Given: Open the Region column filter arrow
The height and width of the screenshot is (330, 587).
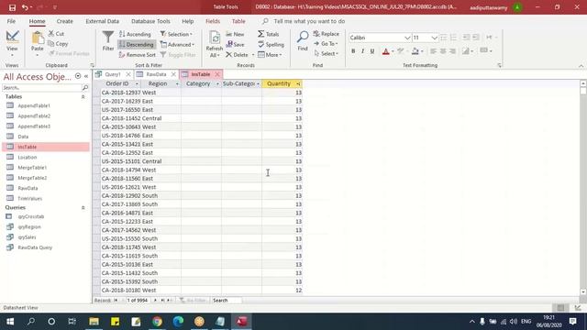Looking at the screenshot, I should (x=177, y=83).
